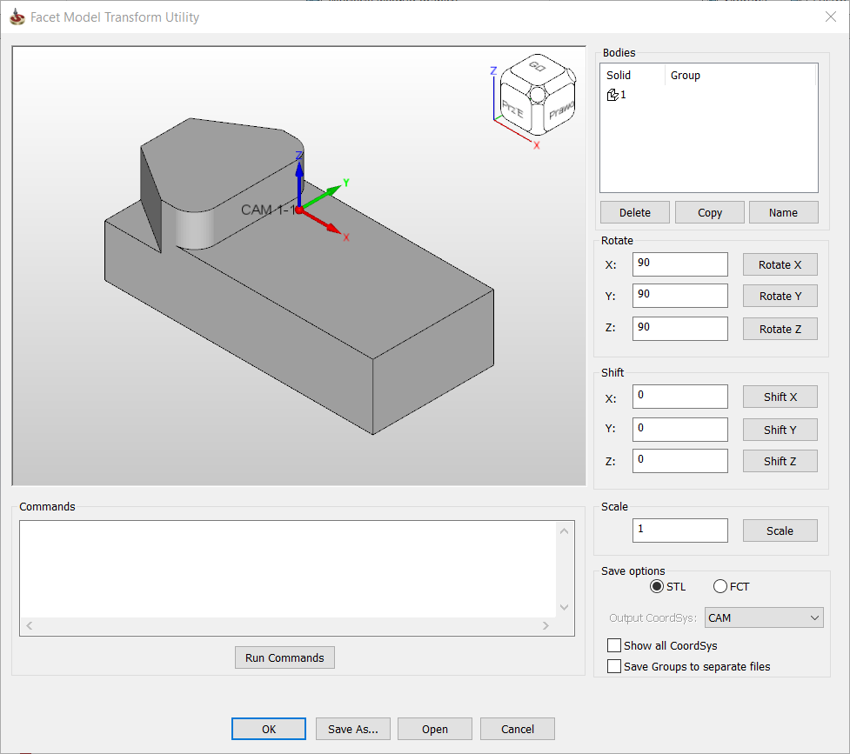This screenshot has width=850, height=754.
Task: Click the solid body 1 icon
Action: 612,95
